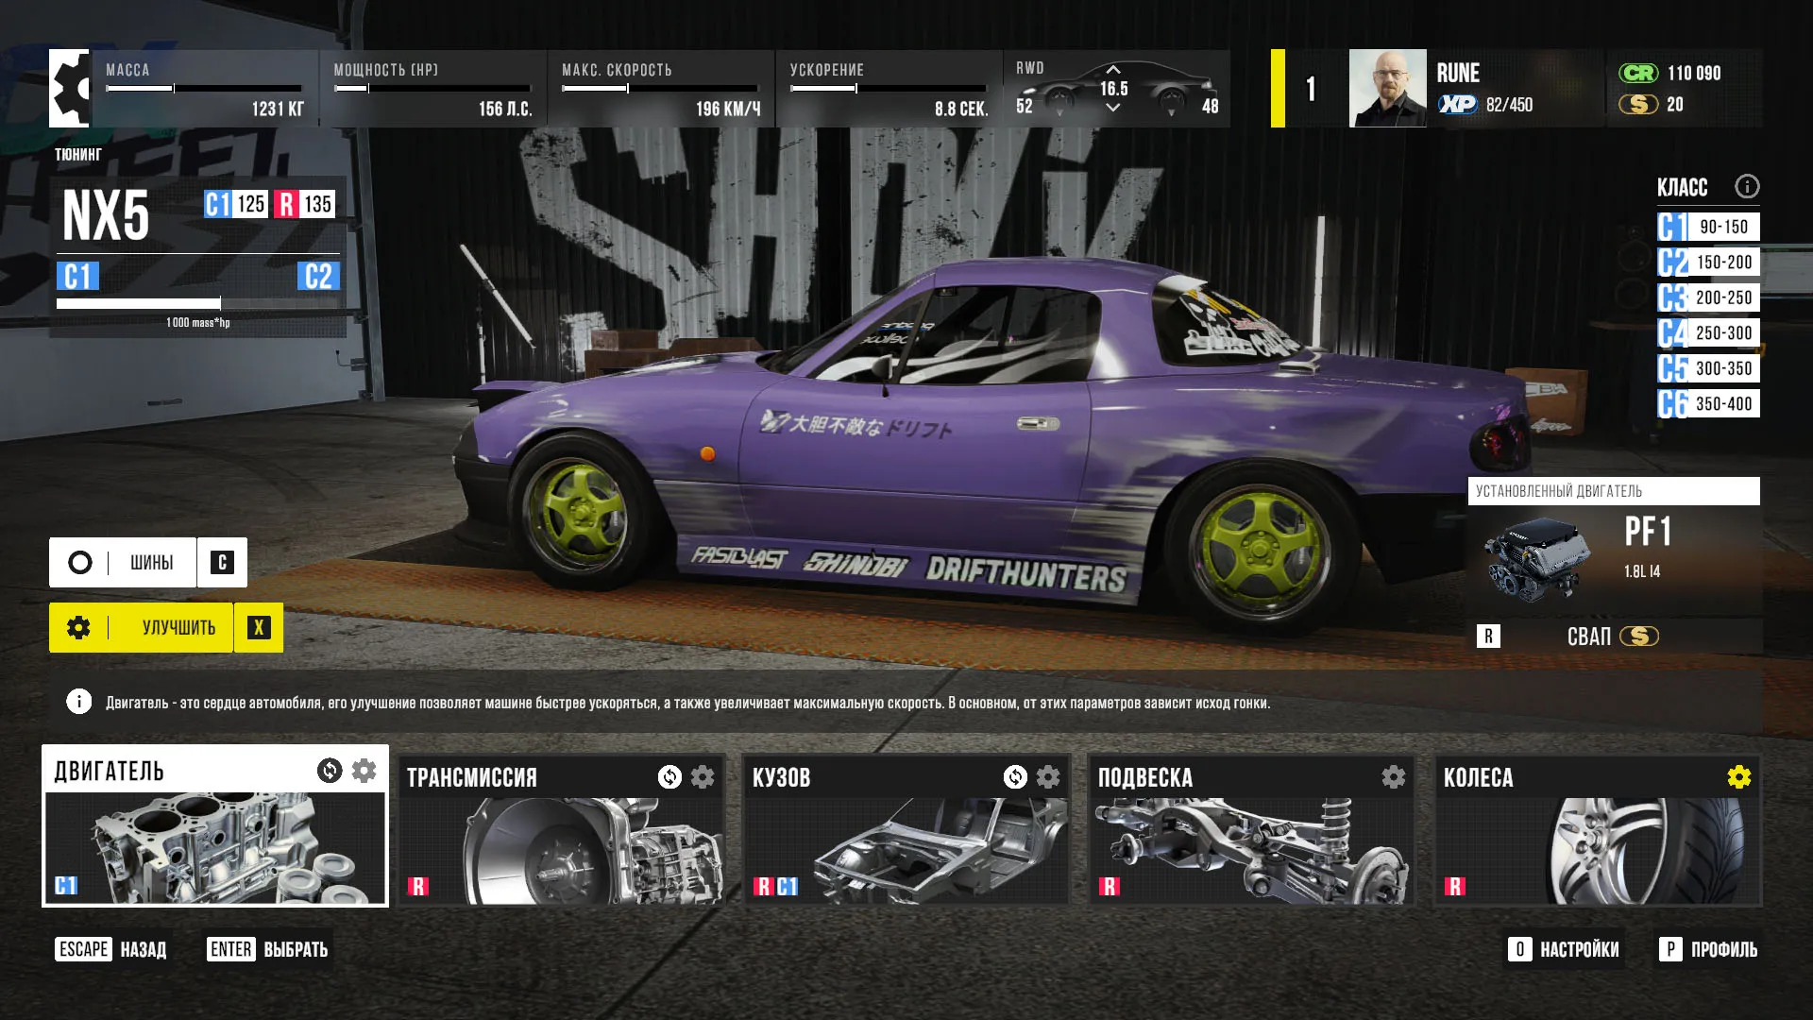Click the down chevron below 16.5
Viewport: 1813px width, 1020px height.
(x=1113, y=108)
